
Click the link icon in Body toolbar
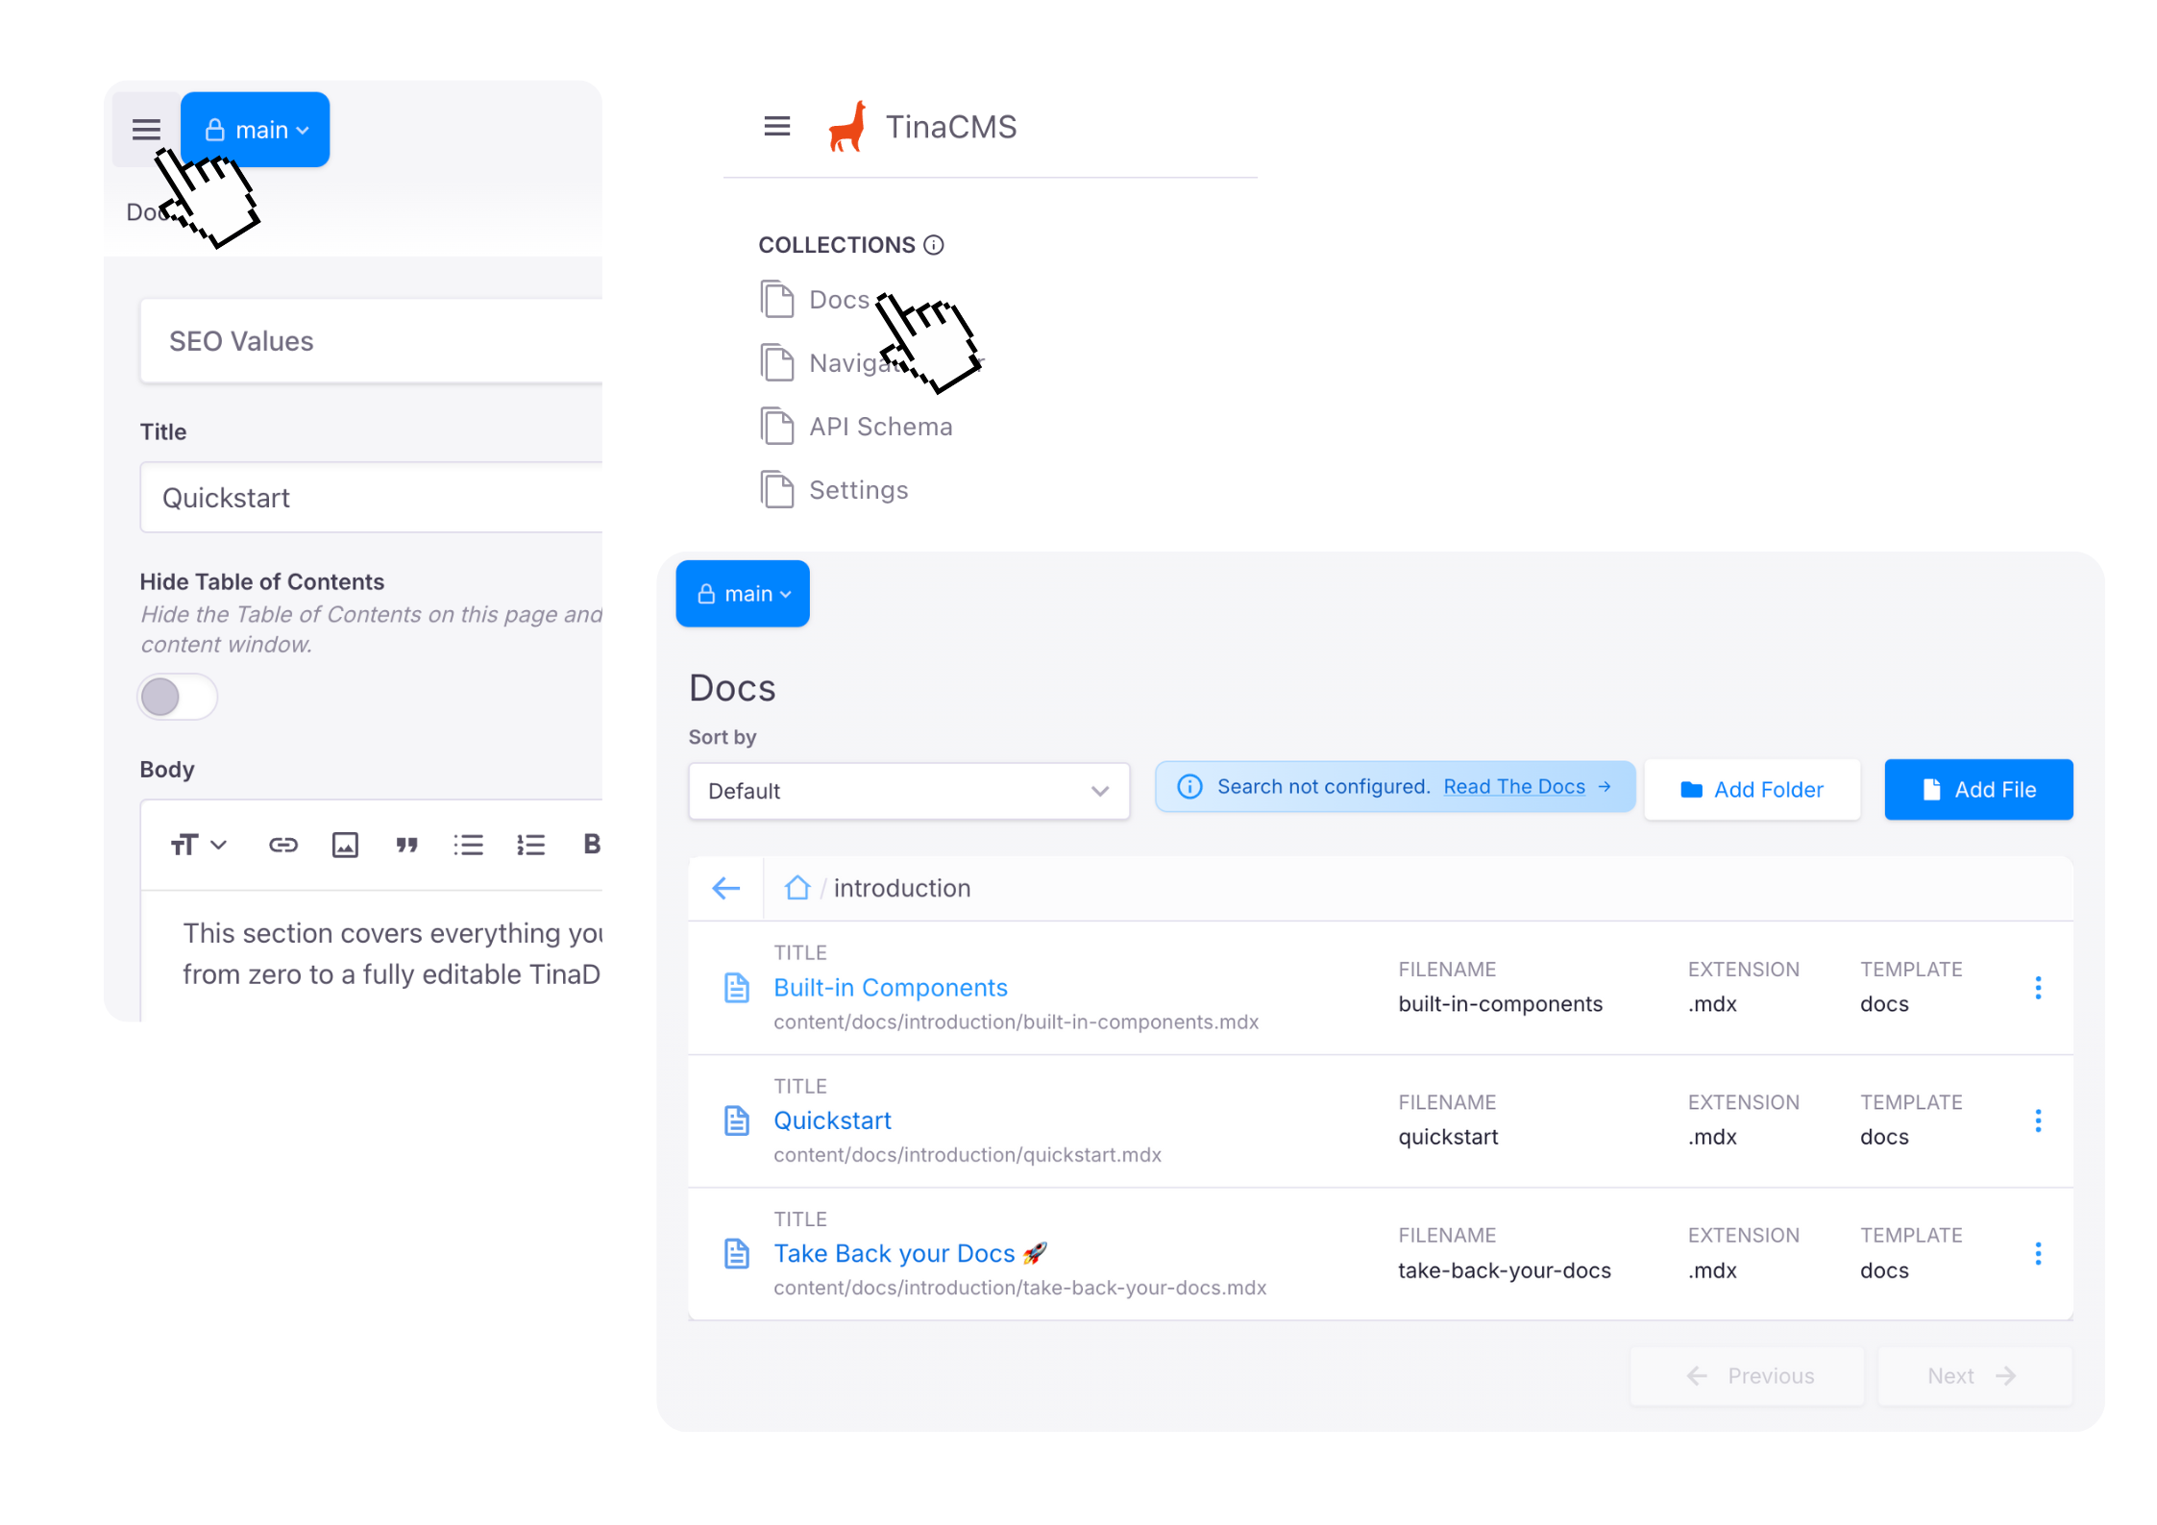click(x=282, y=845)
